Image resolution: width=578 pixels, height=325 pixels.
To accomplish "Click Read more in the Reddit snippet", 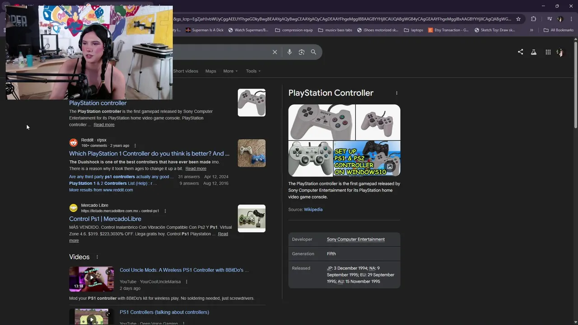I will 196,168.
